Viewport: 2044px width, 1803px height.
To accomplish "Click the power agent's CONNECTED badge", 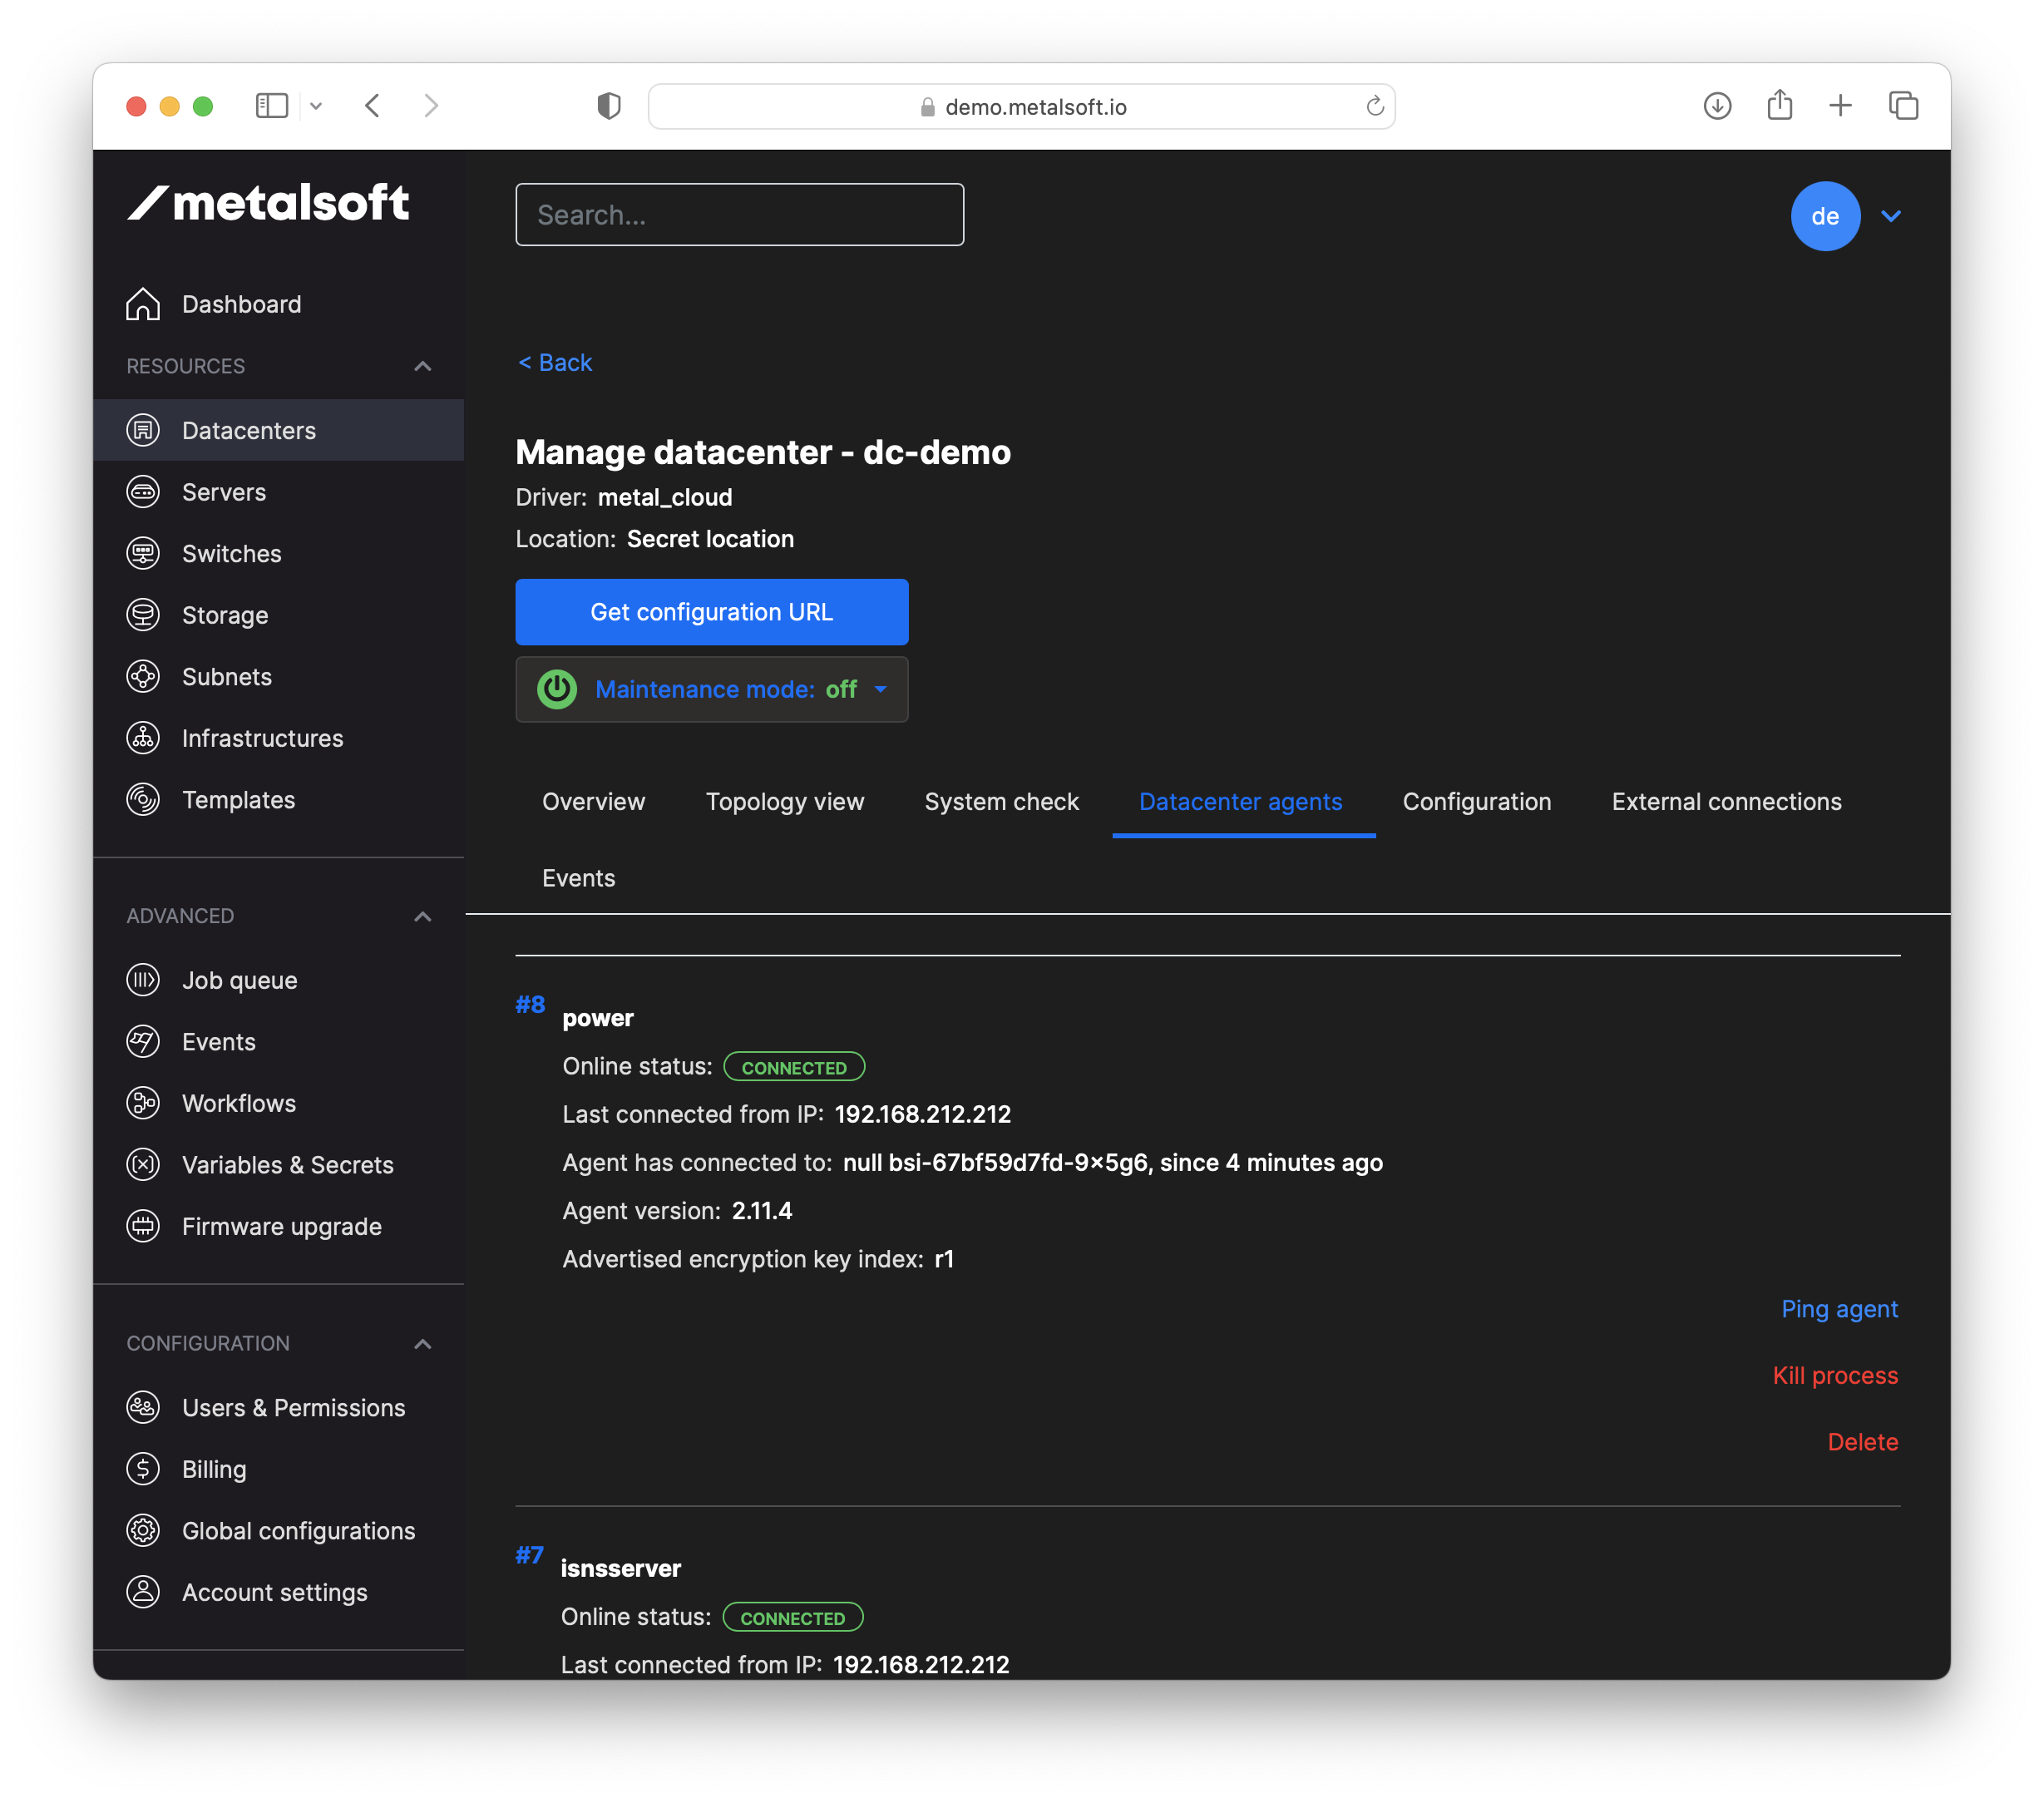I will click(793, 1066).
